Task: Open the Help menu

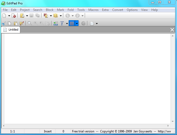Action: (x=154, y=10)
